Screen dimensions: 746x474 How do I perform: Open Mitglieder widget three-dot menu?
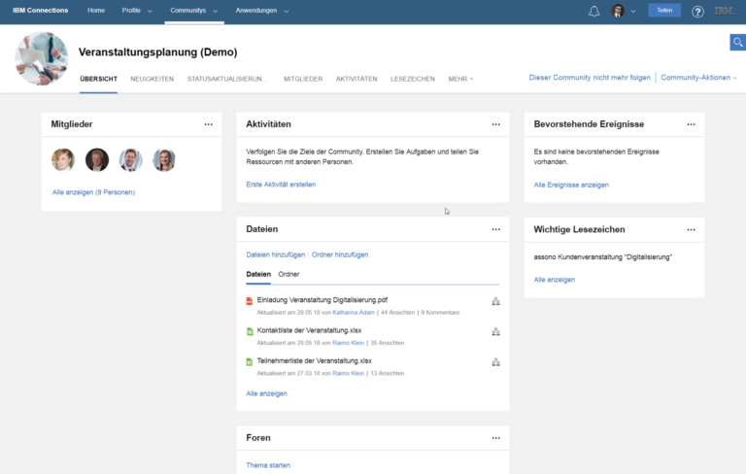point(209,124)
